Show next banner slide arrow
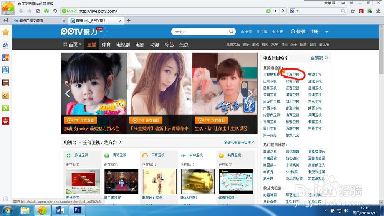Screen dimensions: 384x216 click(x=250, y=93)
